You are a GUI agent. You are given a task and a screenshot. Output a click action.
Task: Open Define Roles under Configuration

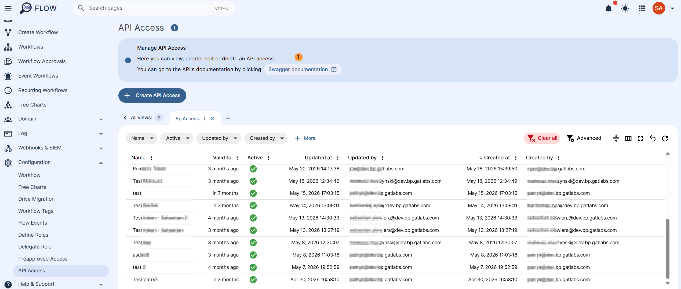pos(33,235)
